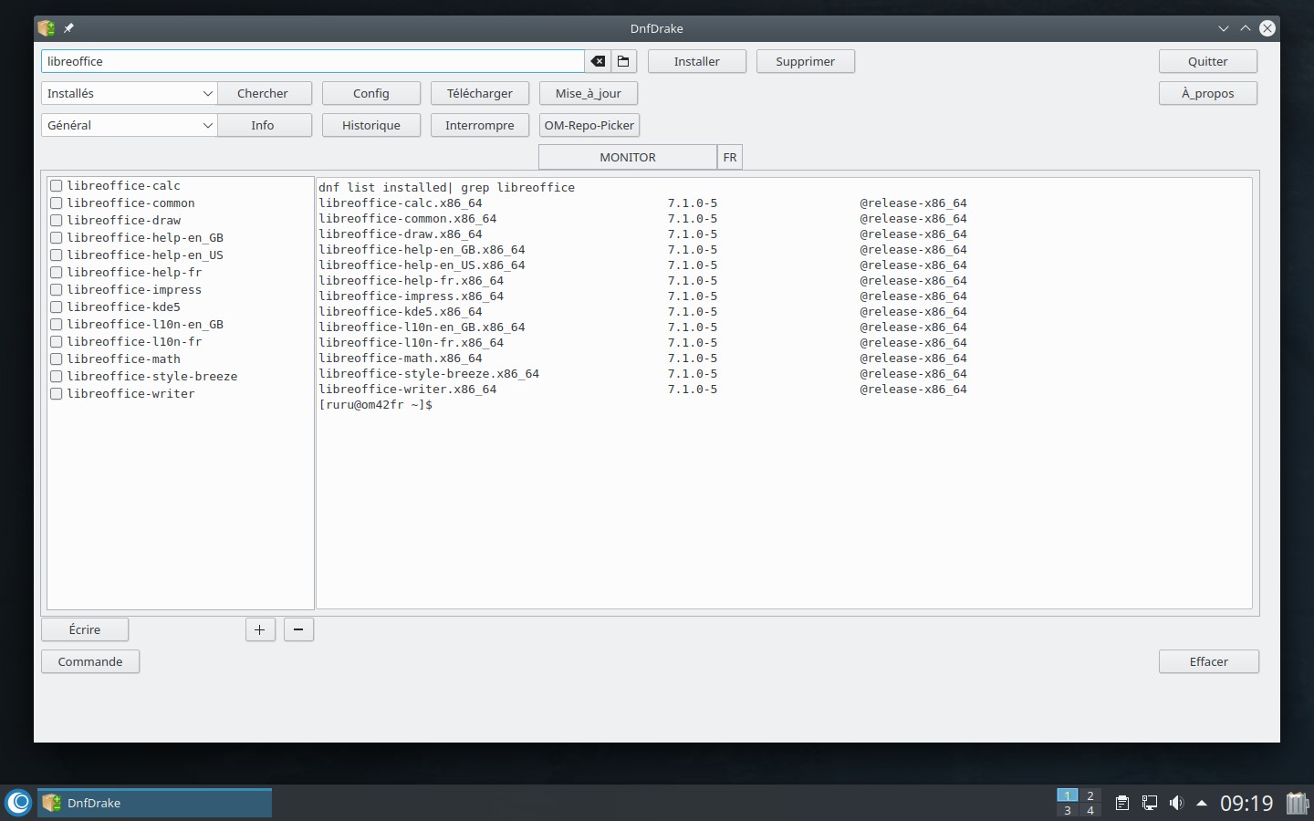Click the Effacer button
This screenshot has height=821, width=1314.
pyautogui.click(x=1209, y=661)
